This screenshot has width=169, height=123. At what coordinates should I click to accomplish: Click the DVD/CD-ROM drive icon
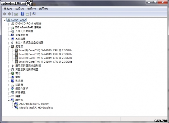[12, 23]
